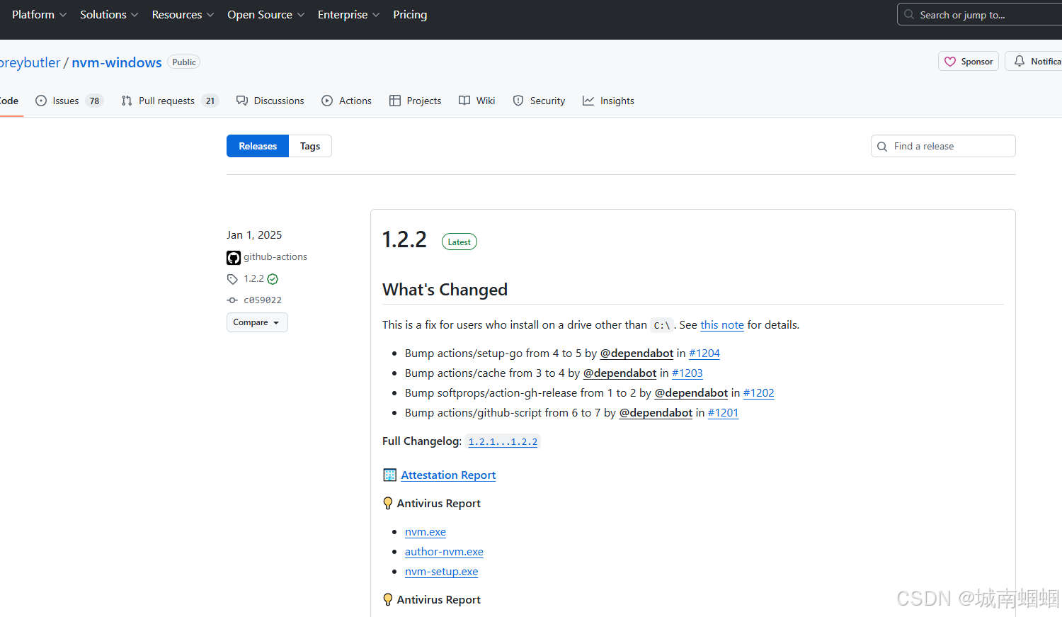This screenshot has width=1062, height=617.
Task: Open the Security tab
Action: (x=539, y=101)
